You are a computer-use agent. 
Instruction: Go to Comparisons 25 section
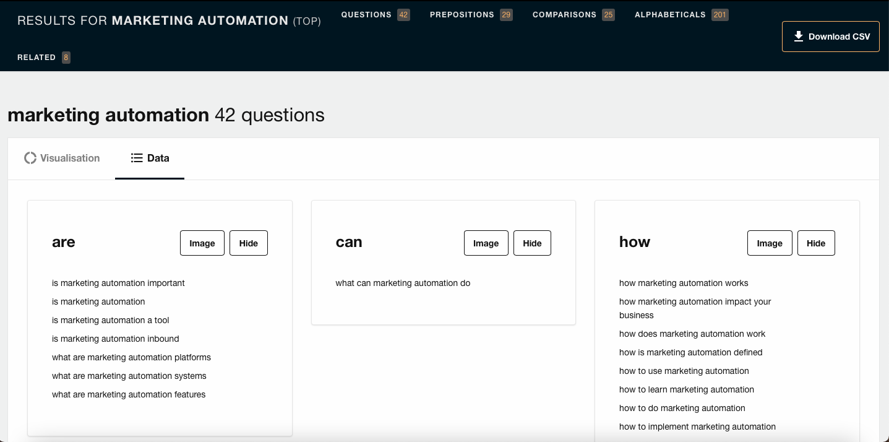click(573, 14)
